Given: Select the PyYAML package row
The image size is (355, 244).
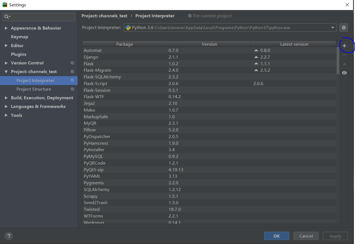Looking at the screenshot, I should 209,176.
